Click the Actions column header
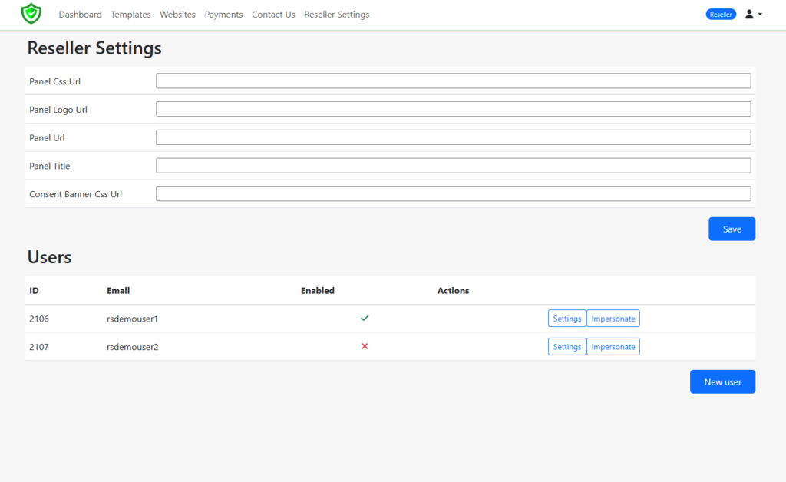 point(453,291)
